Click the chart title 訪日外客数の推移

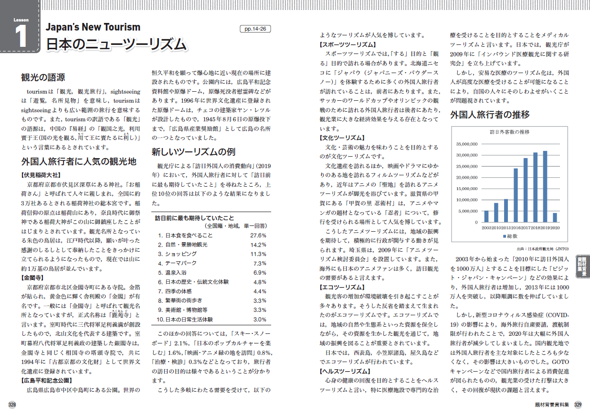509,132
